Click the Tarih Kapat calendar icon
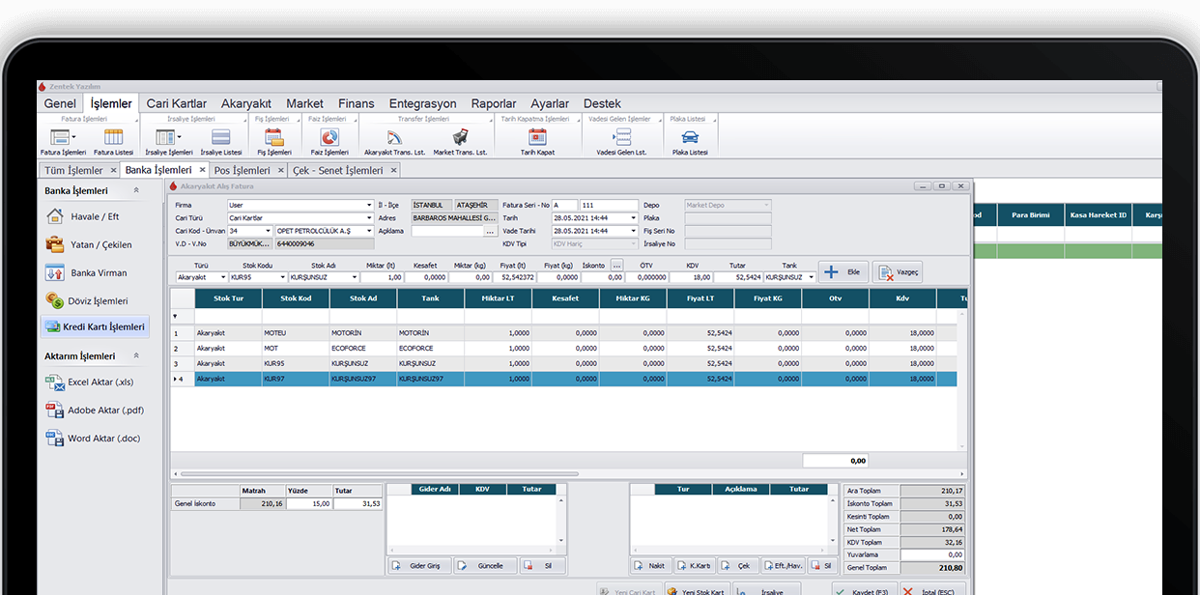 537,137
